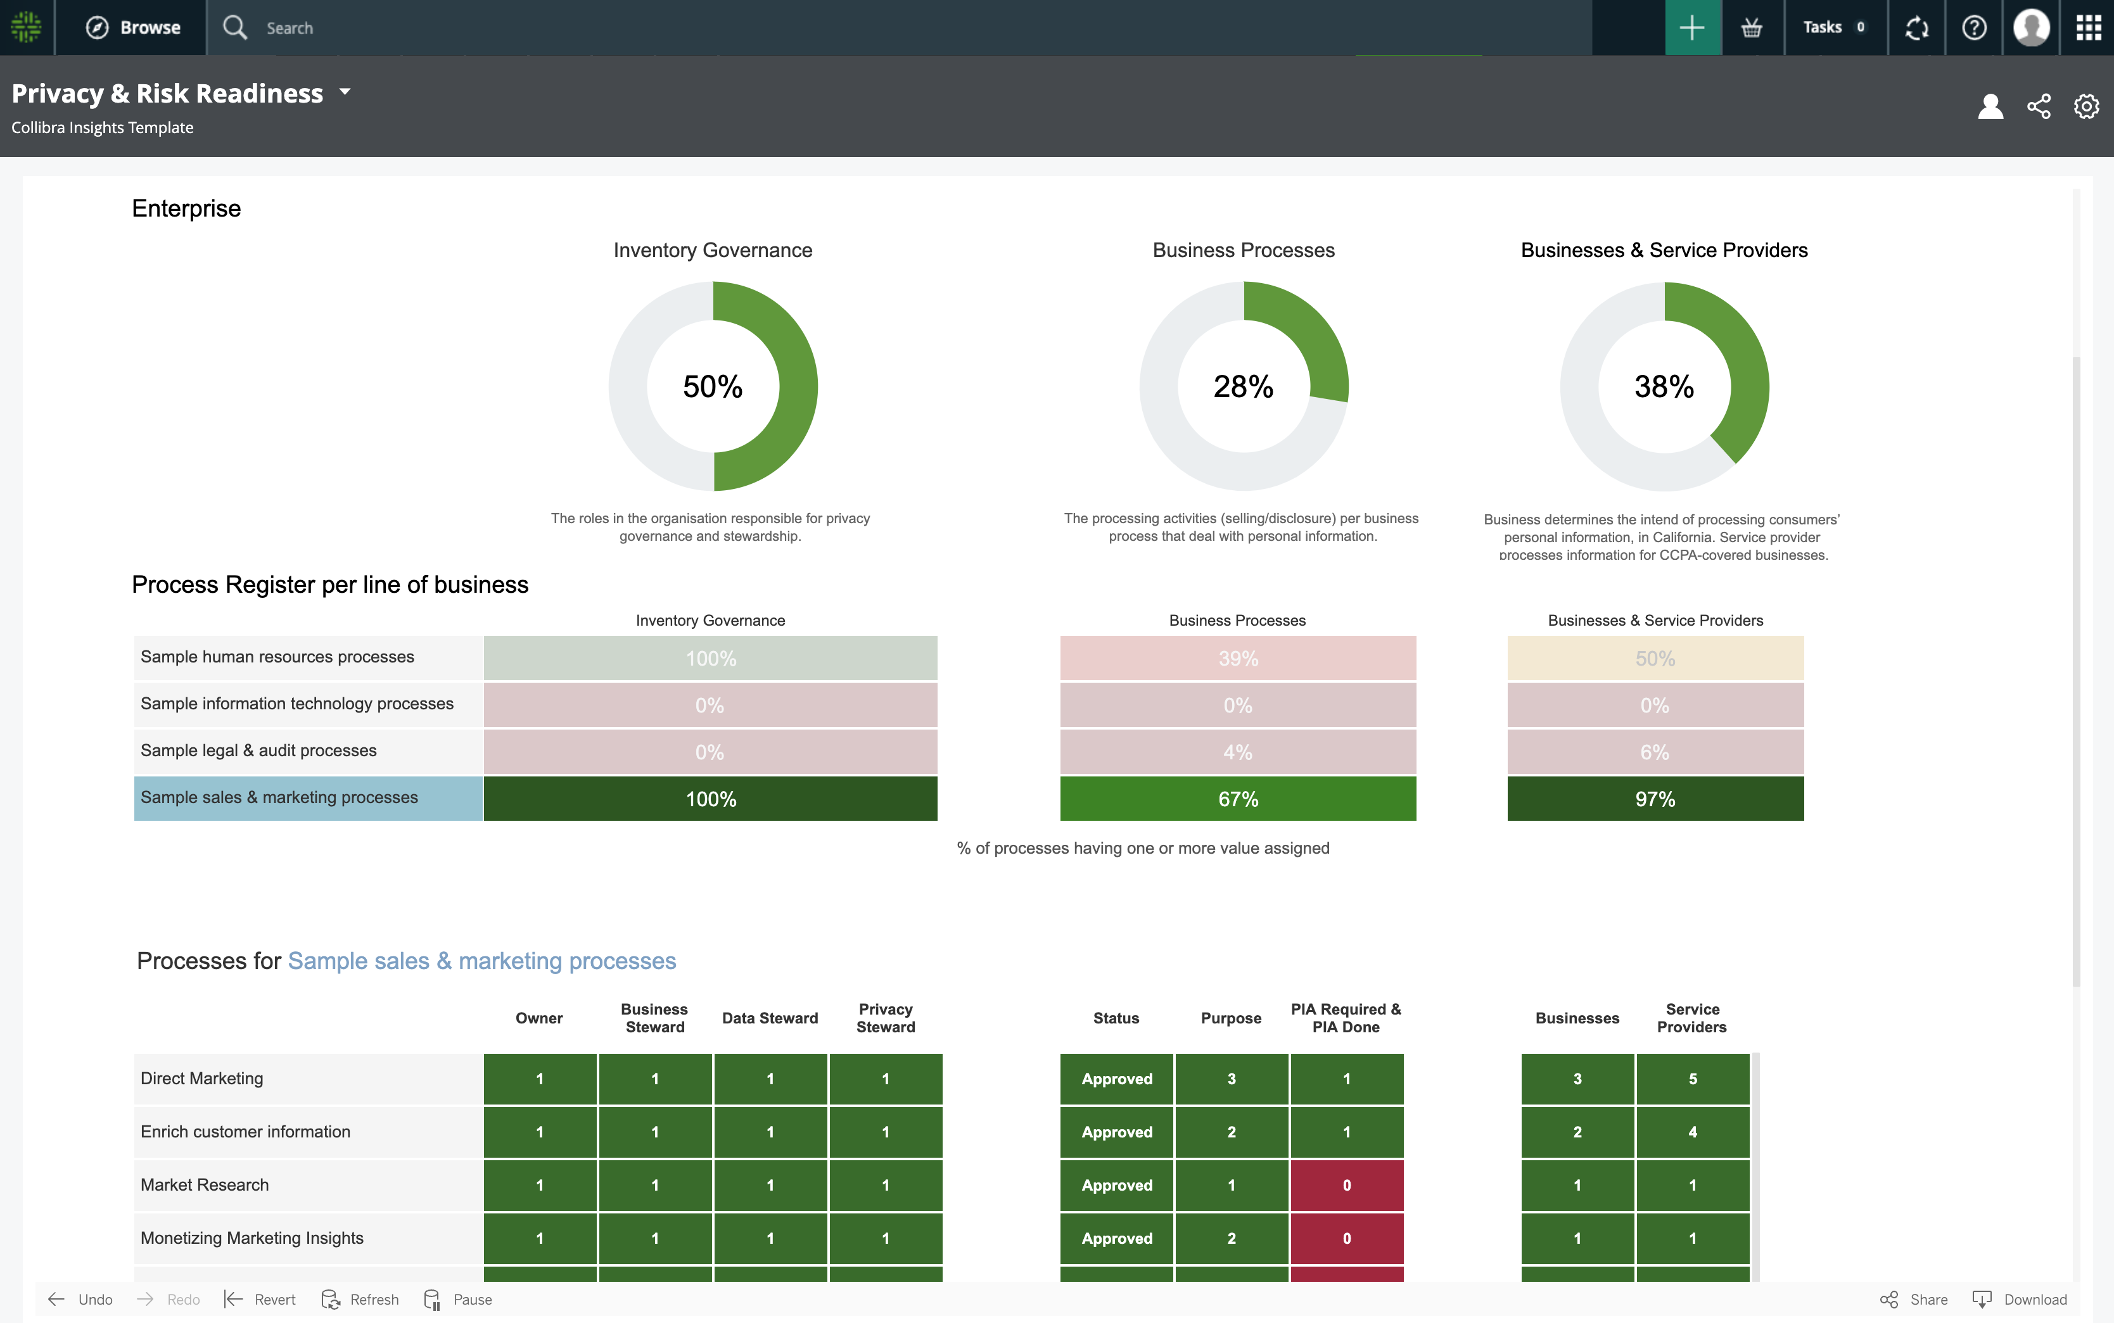Viewport: 2114px width, 1323px height.
Task: Open the Browse menu
Action: point(133,27)
